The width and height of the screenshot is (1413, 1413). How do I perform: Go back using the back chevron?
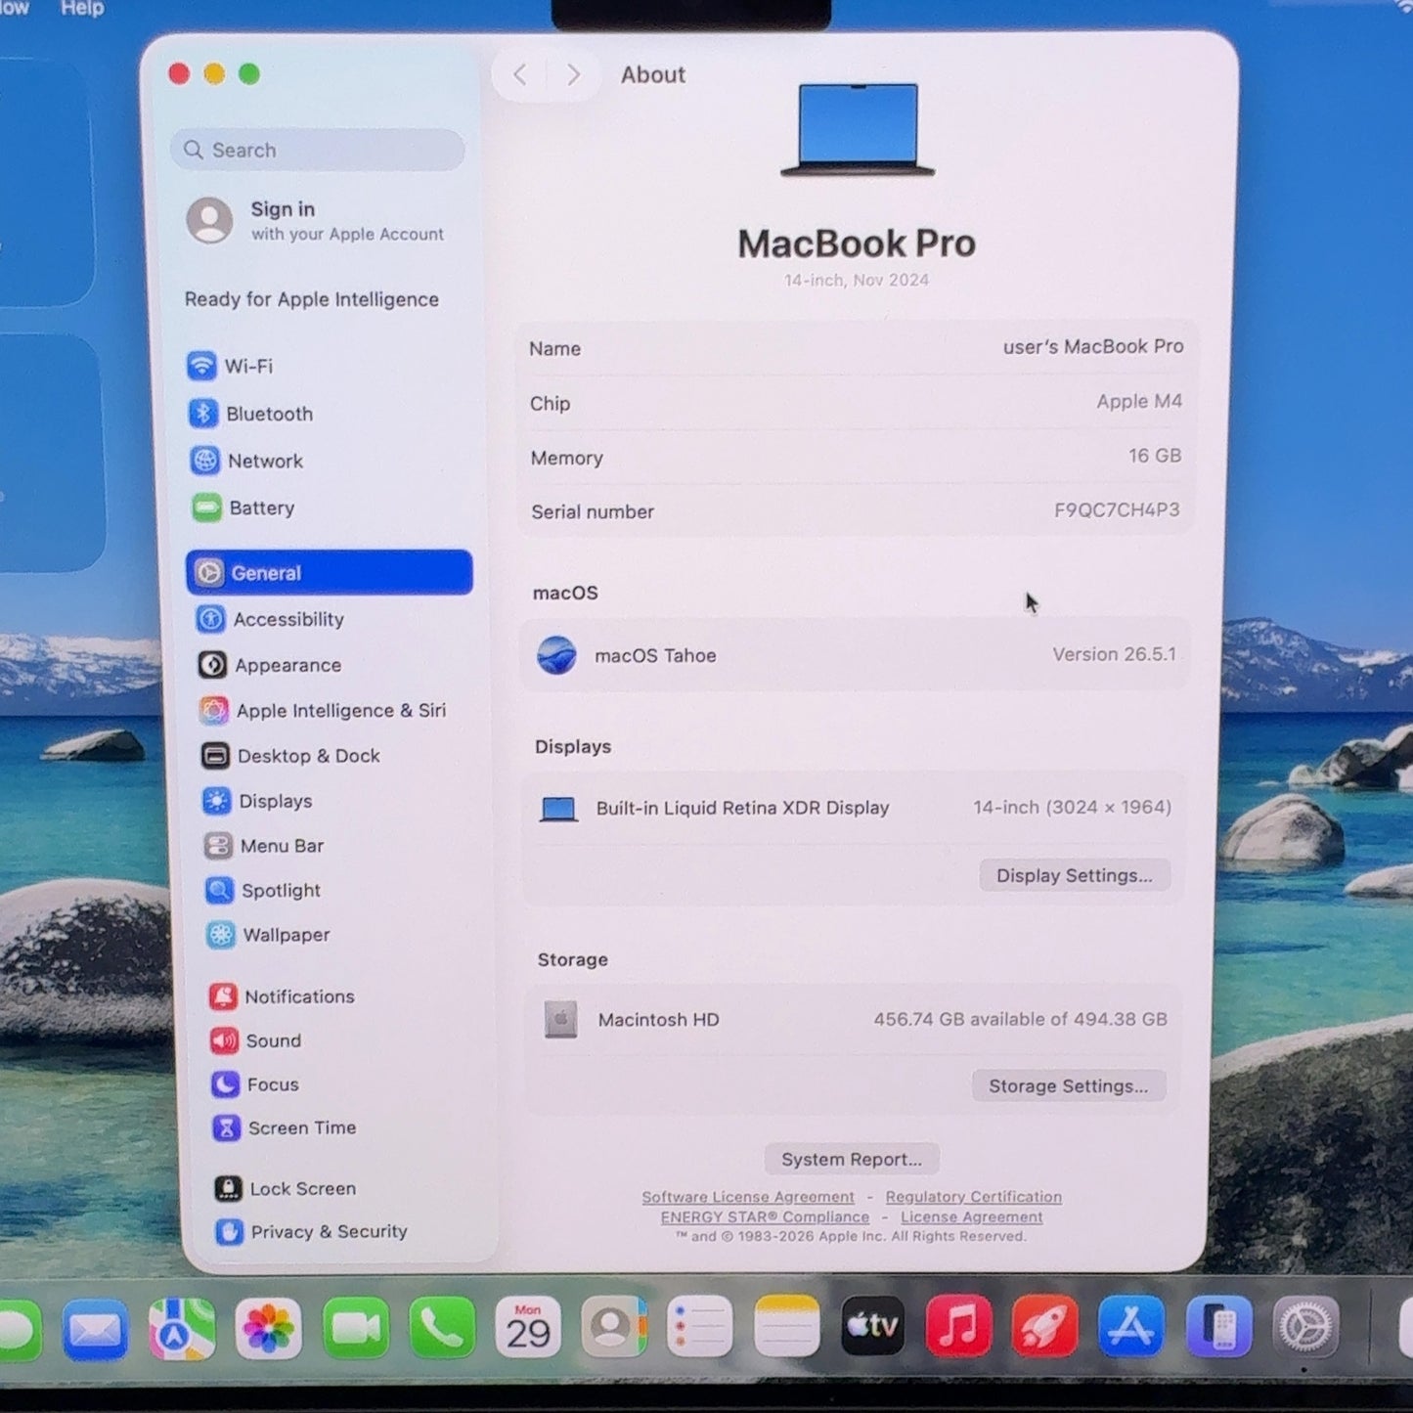tap(520, 74)
